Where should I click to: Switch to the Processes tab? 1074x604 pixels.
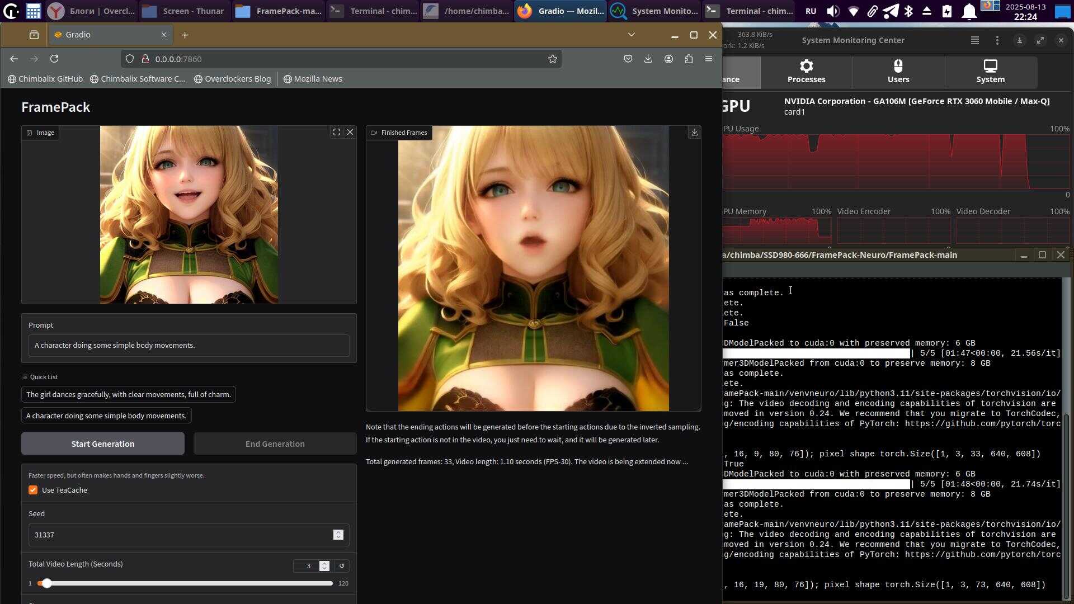pos(806,72)
